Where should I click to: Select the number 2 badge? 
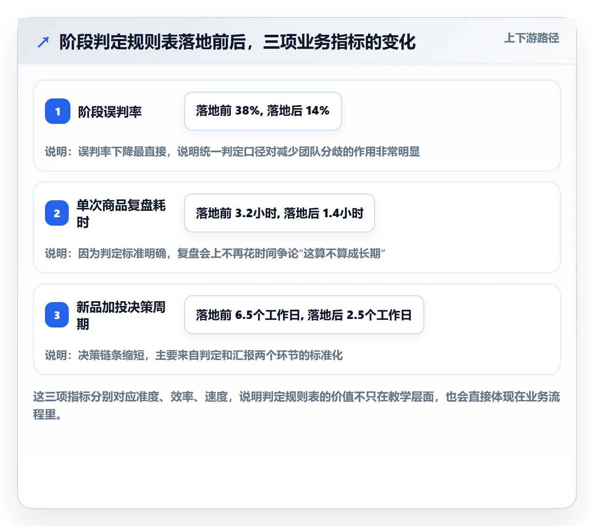coord(57,213)
